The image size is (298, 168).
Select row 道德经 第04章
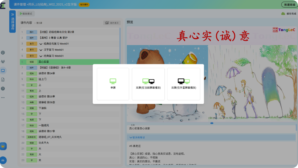(69, 73)
